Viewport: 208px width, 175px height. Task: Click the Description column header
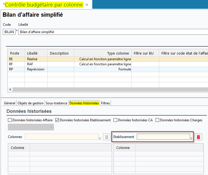[x=61, y=53]
